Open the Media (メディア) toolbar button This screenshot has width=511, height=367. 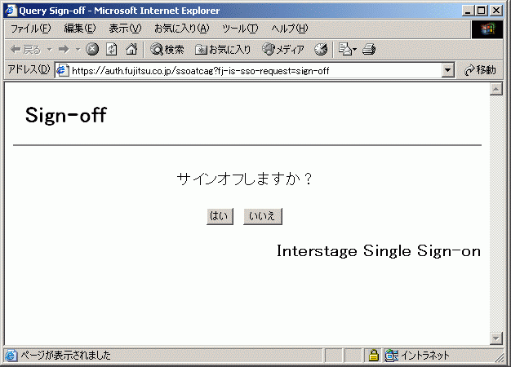(x=283, y=50)
